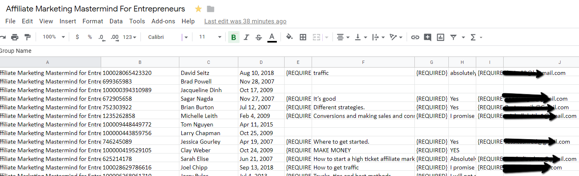
Task: Select cell with ID 100000443859756
Action: pyautogui.click(x=140, y=133)
